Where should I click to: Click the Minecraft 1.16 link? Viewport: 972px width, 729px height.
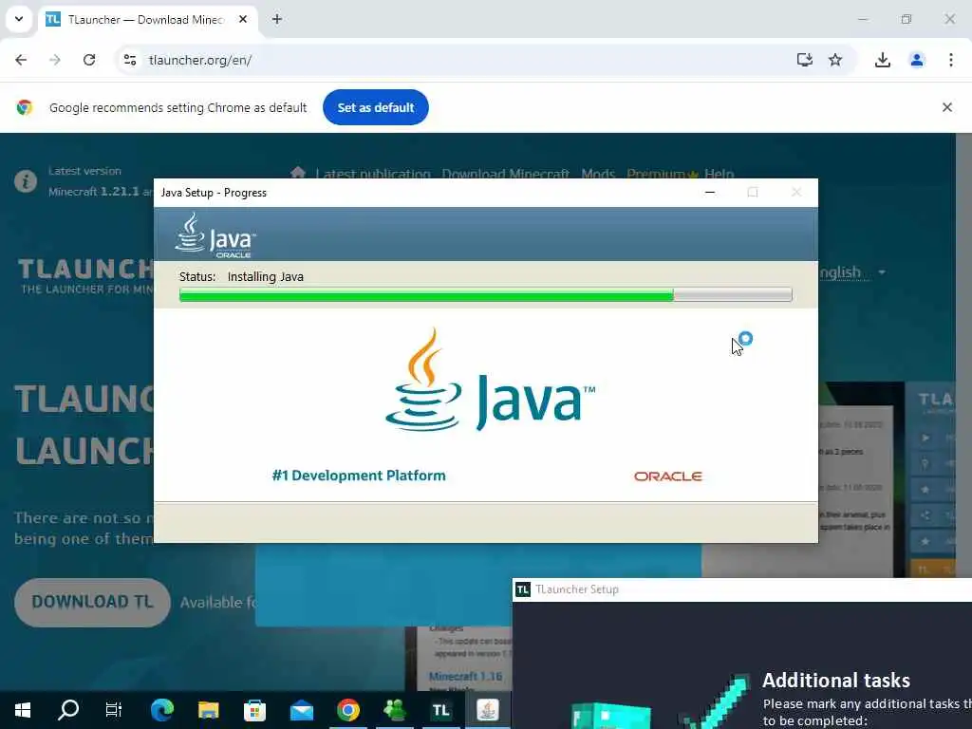coord(465,676)
